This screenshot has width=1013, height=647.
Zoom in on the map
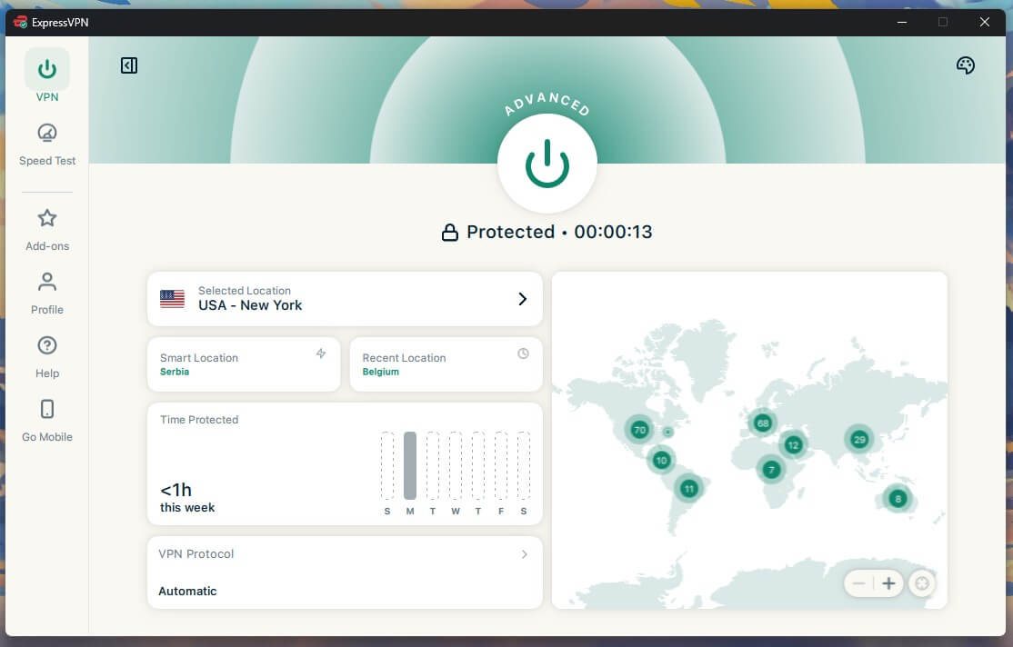point(889,583)
